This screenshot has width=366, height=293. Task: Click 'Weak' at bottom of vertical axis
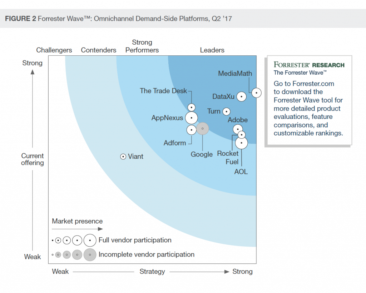pos(33,257)
